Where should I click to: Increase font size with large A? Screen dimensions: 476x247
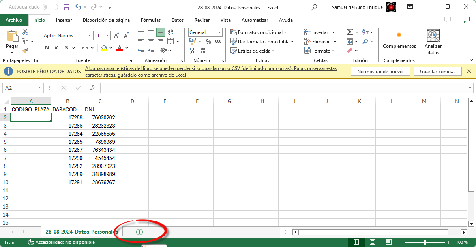pyautogui.click(x=116, y=36)
